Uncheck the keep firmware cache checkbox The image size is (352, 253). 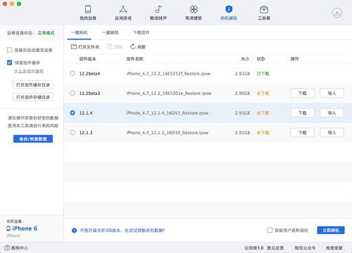pyautogui.click(x=10, y=63)
